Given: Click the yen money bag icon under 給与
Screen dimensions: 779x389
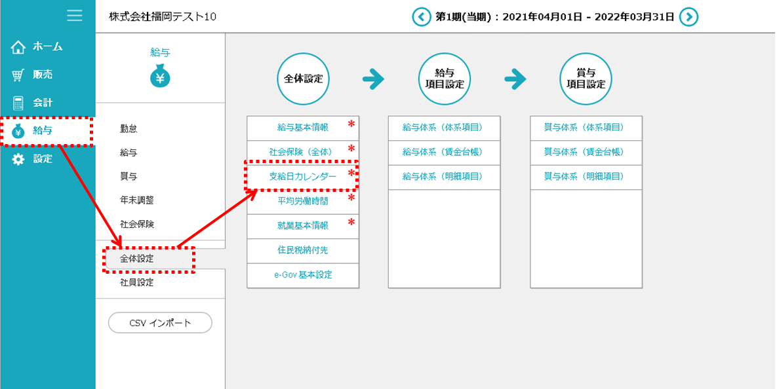Looking at the screenshot, I should coord(160,78).
